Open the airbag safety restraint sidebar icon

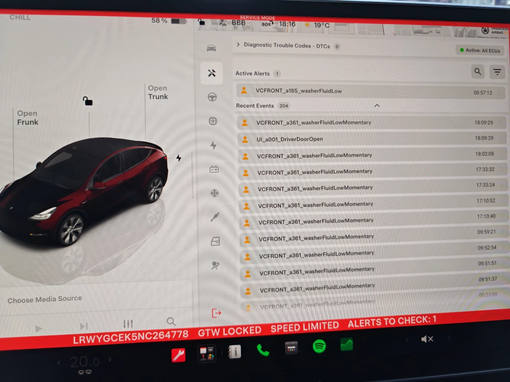[x=216, y=265]
